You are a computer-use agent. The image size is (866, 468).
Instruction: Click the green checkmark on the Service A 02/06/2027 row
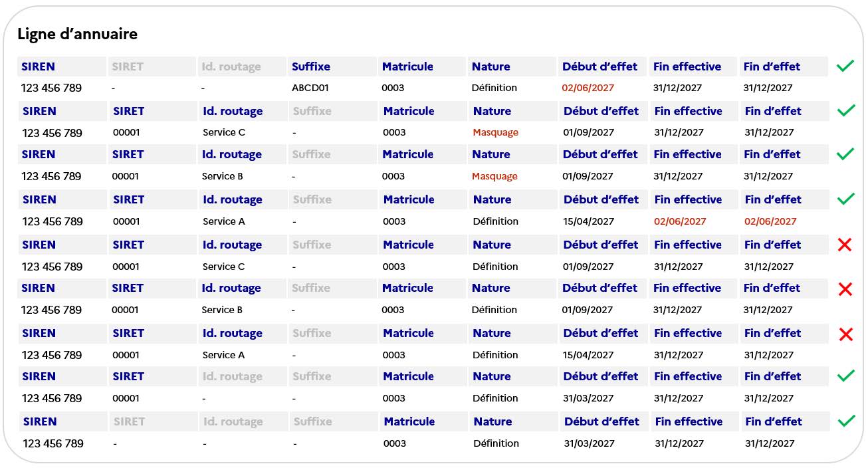(846, 199)
